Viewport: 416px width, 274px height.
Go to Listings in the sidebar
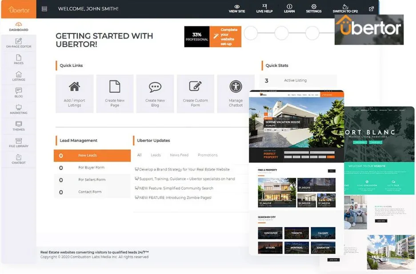pyautogui.click(x=18, y=76)
